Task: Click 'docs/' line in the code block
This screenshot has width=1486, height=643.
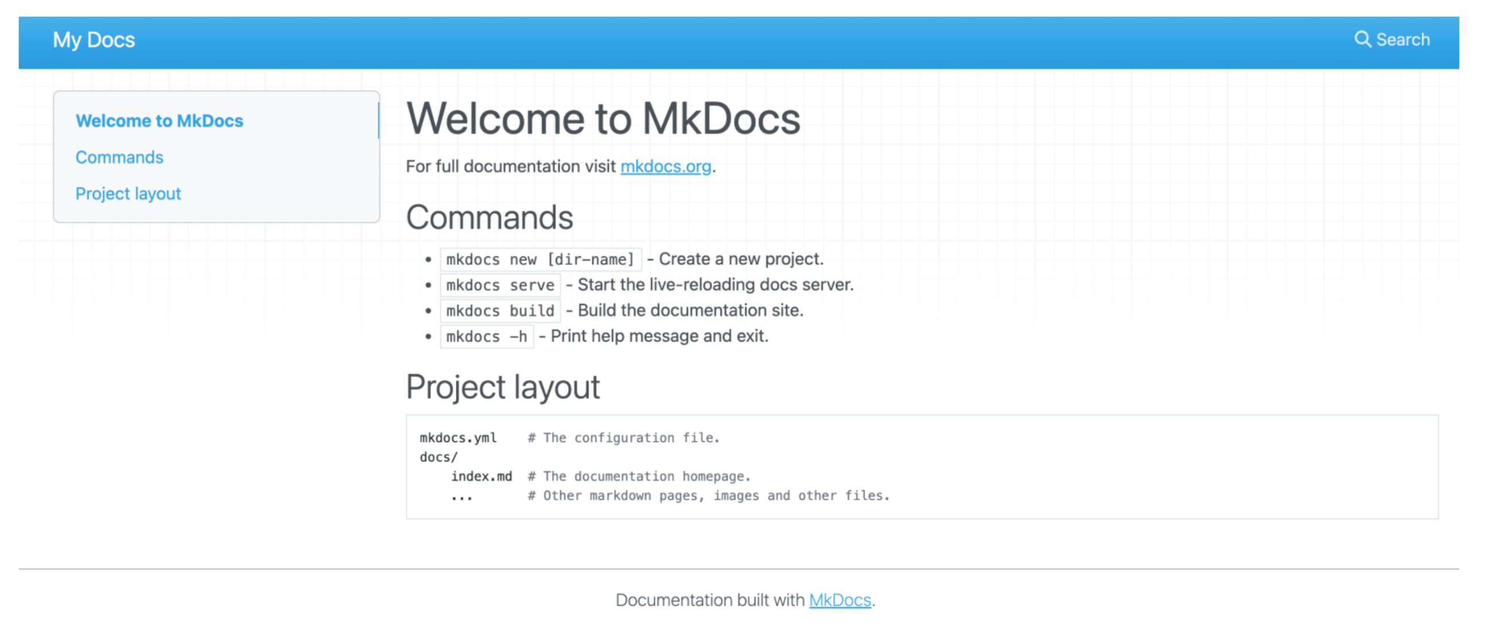Action: point(439,457)
